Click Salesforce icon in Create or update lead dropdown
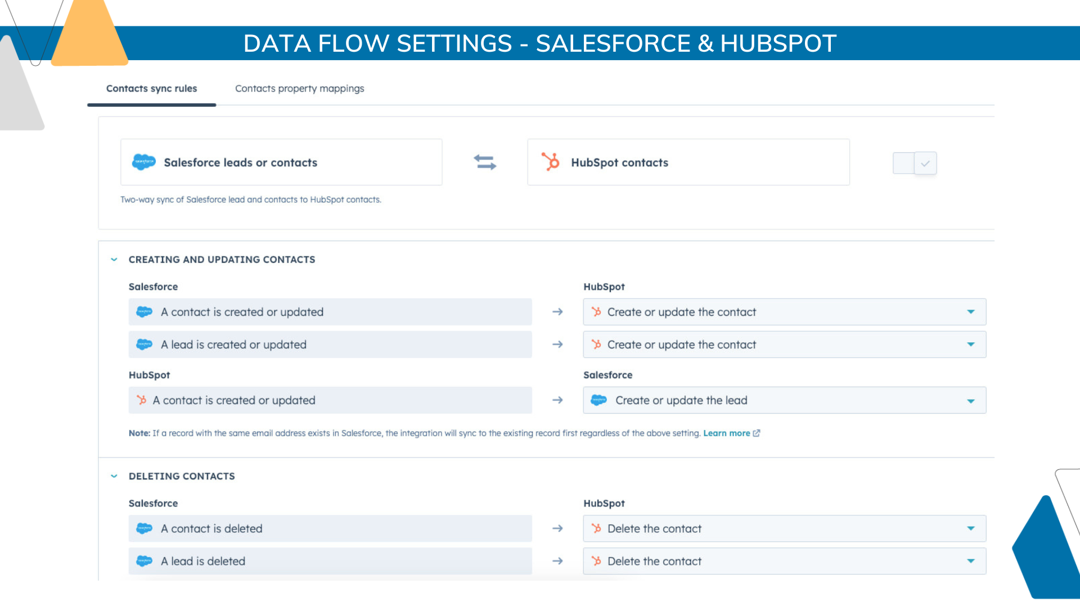The image size is (1080, 607). (x=599, y=400)
